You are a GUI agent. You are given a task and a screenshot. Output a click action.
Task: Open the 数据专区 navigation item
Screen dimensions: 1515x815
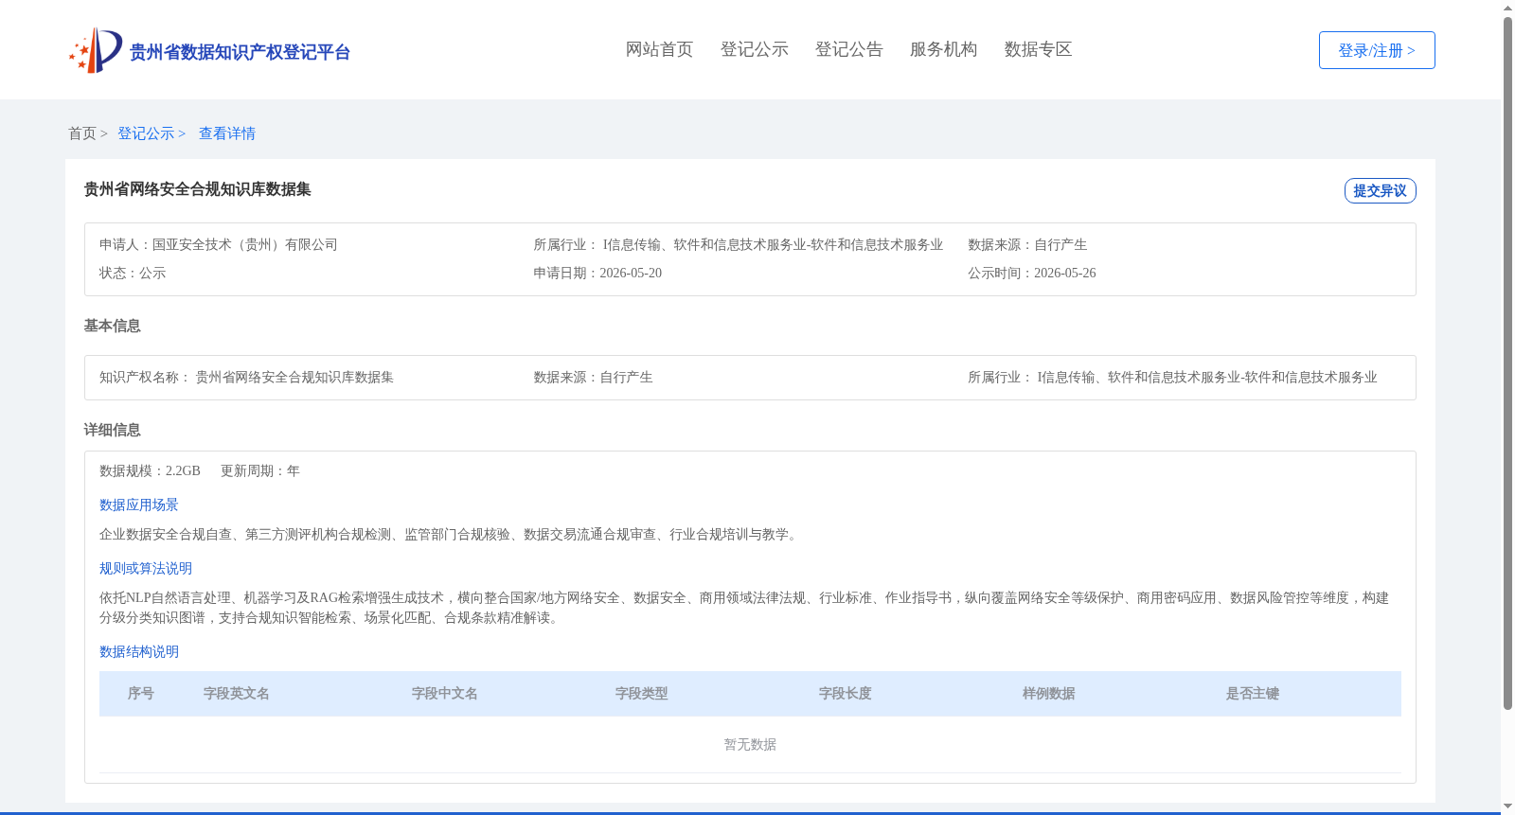point(1038,49)
